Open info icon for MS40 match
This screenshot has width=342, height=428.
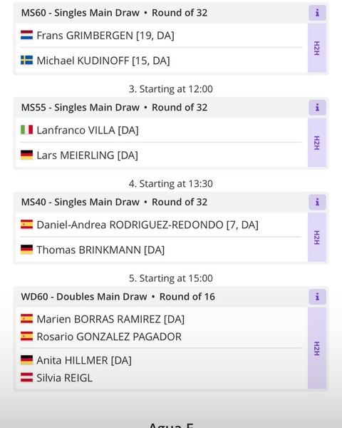tap(317, 203)
